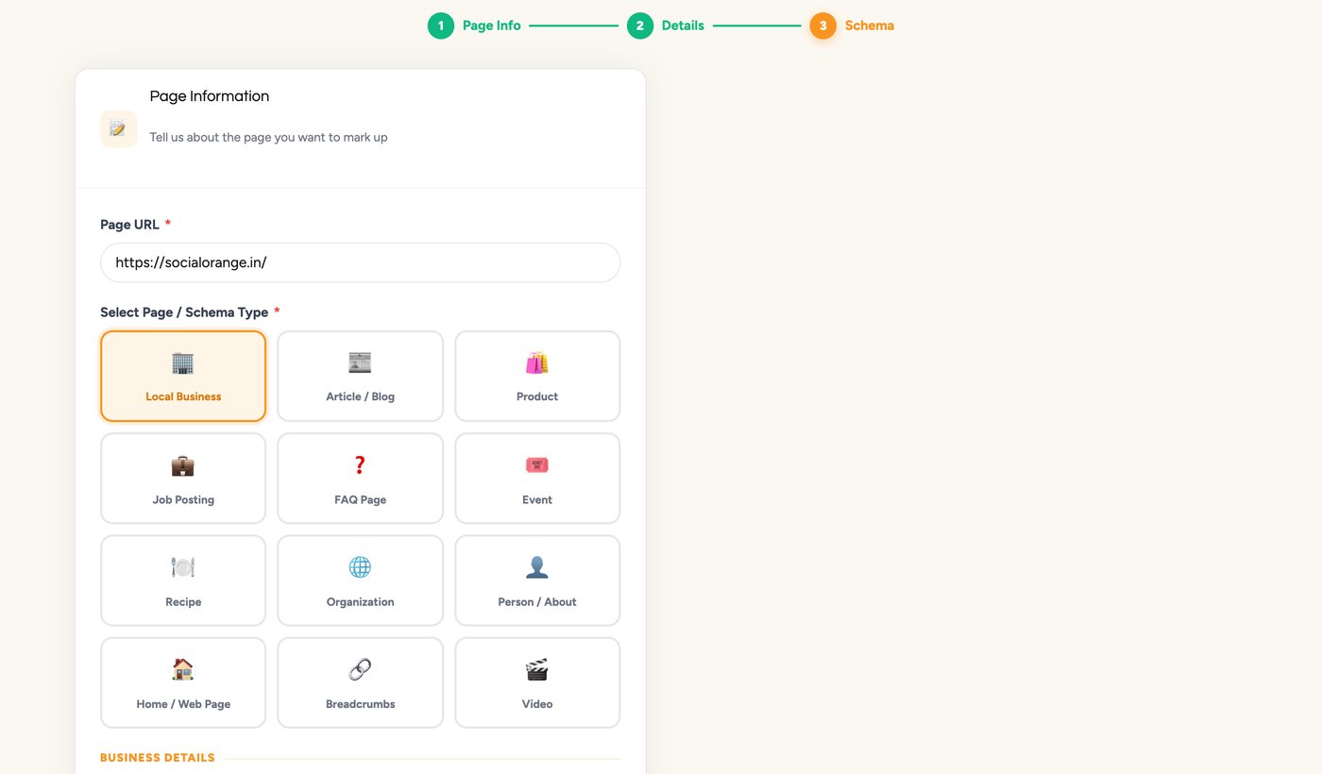Go to step 2 Details
This screenshot has width=1322, height=774.
(666, 25)
